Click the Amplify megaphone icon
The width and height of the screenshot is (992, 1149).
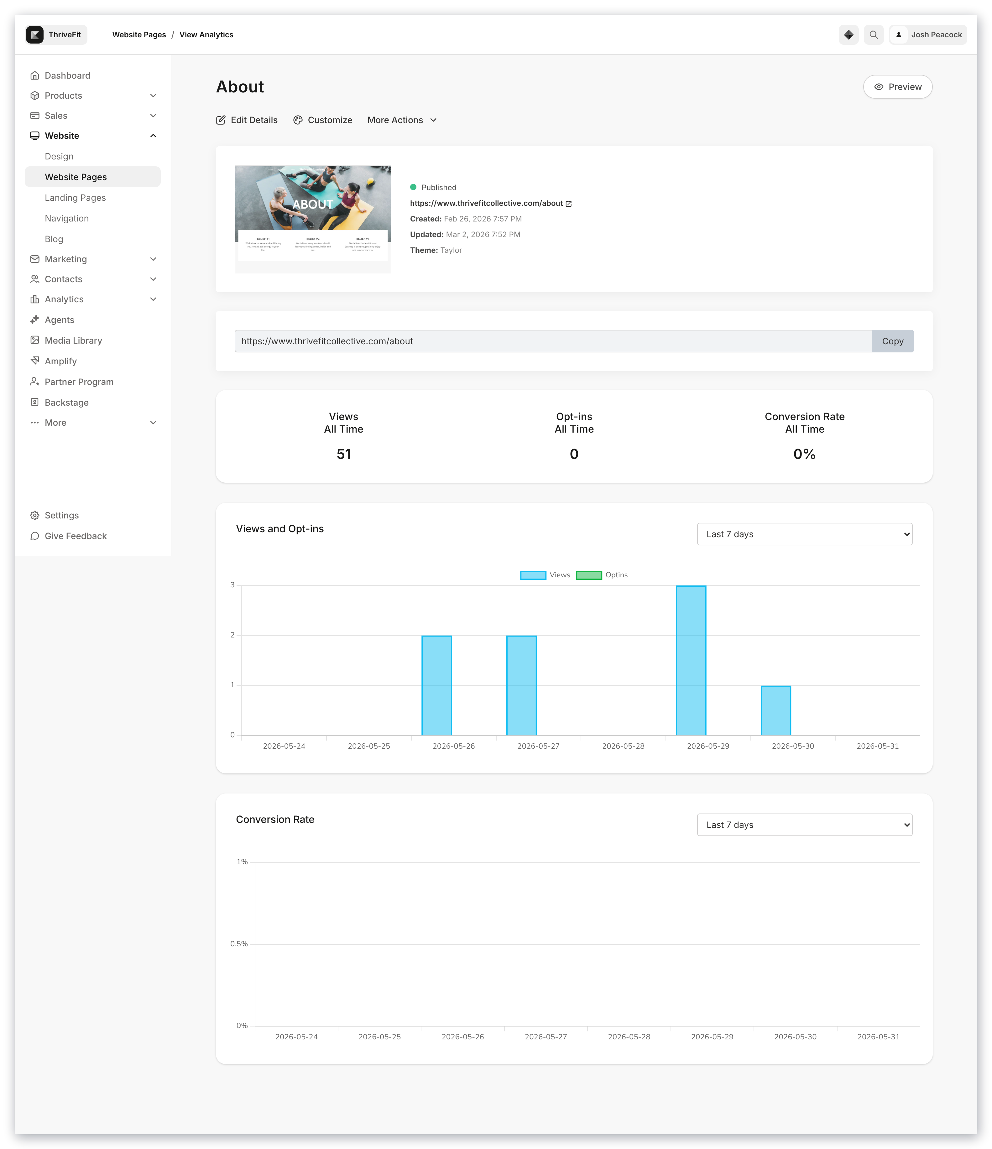34,361
